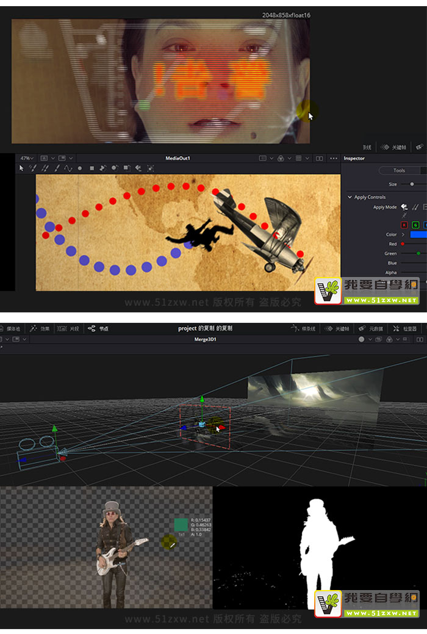Open three-dot options menu in MediaOut1 viewer

(334, 159)
